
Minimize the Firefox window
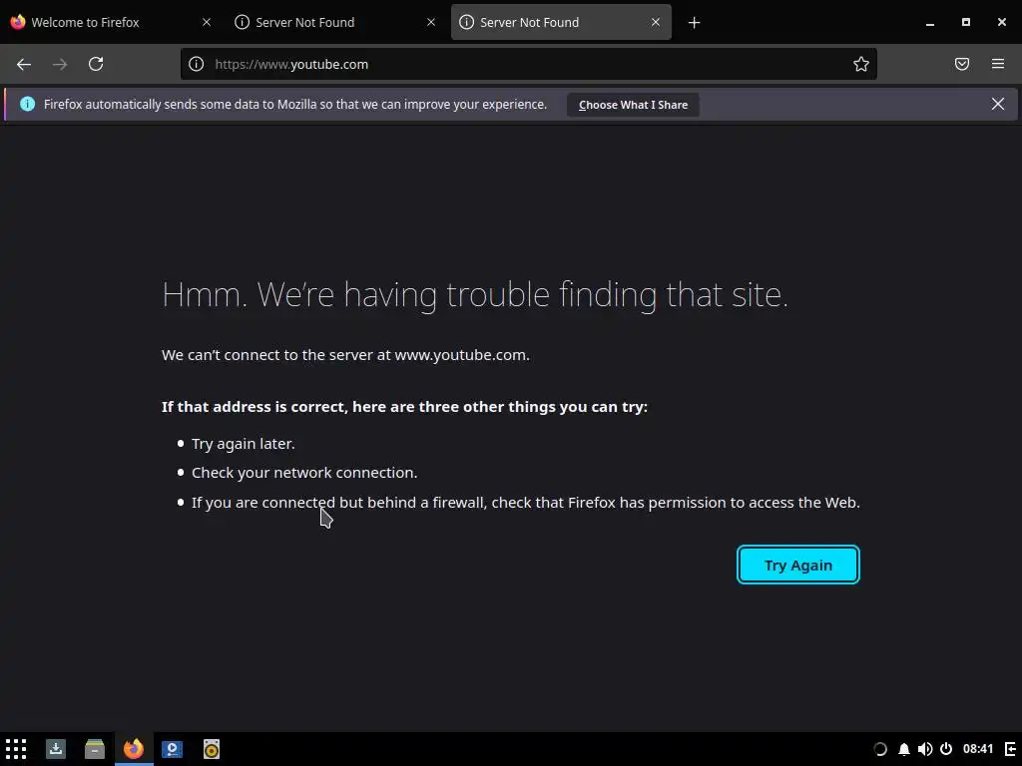[x=930, y=23]
